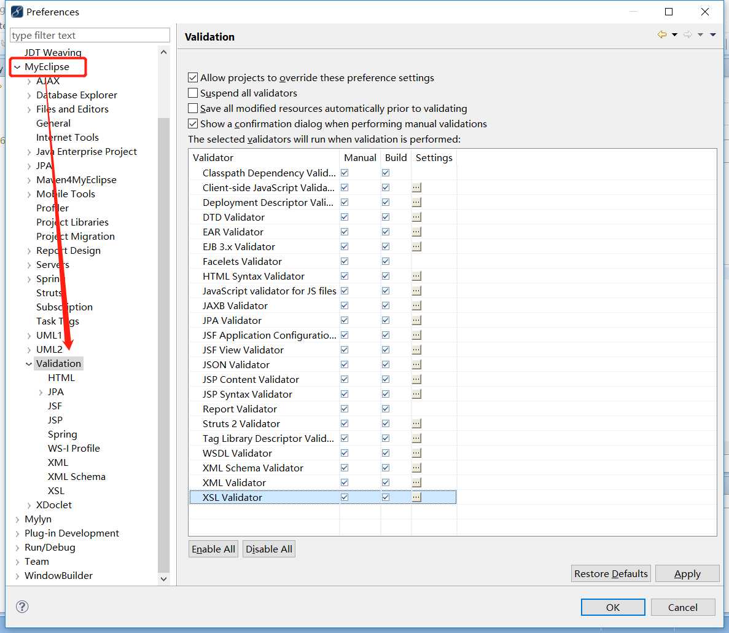Screen dimensions: 729x633
Task: Select the WindowBuilder category
Action: click(58, 575)
